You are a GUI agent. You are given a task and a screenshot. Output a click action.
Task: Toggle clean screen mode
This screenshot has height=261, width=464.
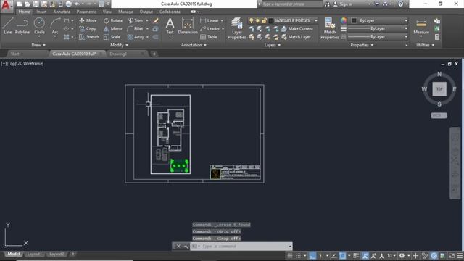[452, 256]
